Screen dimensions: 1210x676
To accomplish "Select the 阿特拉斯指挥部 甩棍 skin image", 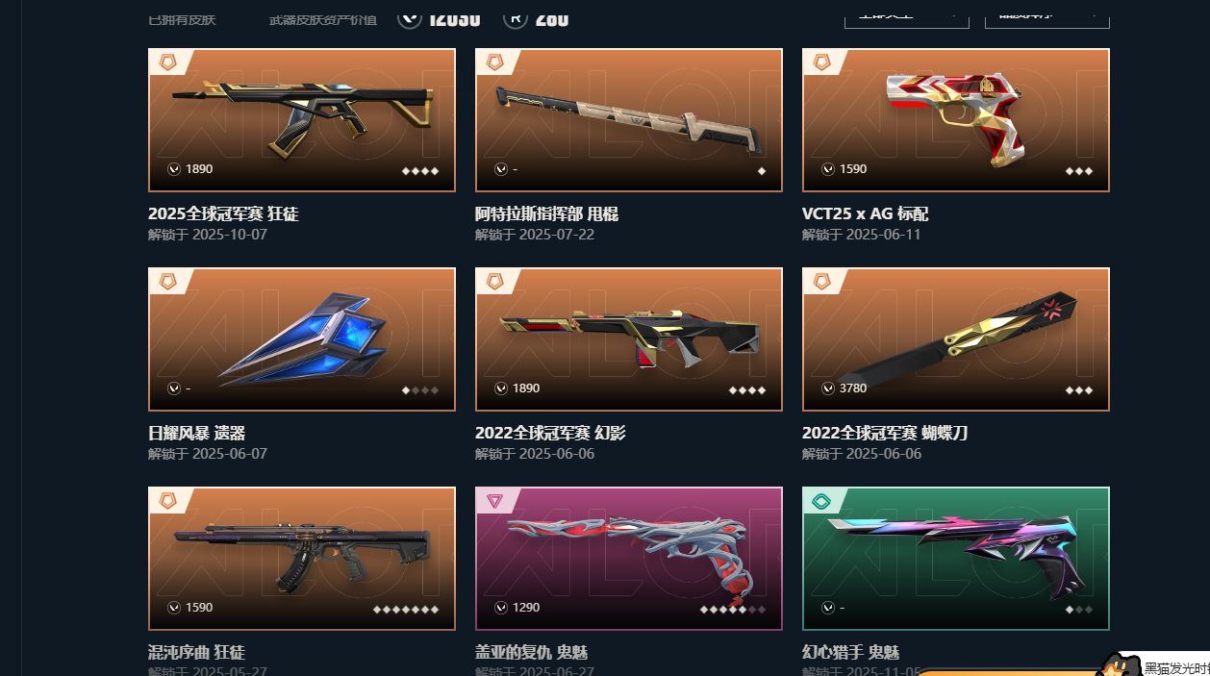I will tap(628, 120).
